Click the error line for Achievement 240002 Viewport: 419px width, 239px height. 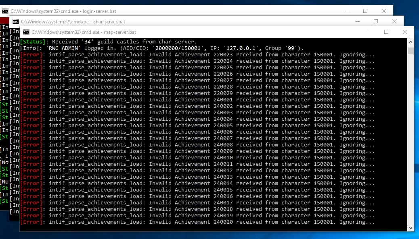click(x=197, y=106)
